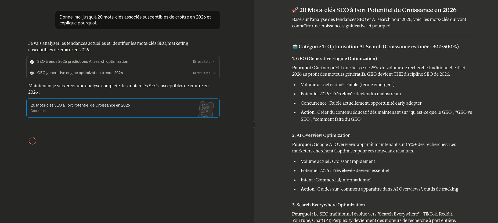Click the robot emoji beside Catégorie 1

[x=295, y=46]
